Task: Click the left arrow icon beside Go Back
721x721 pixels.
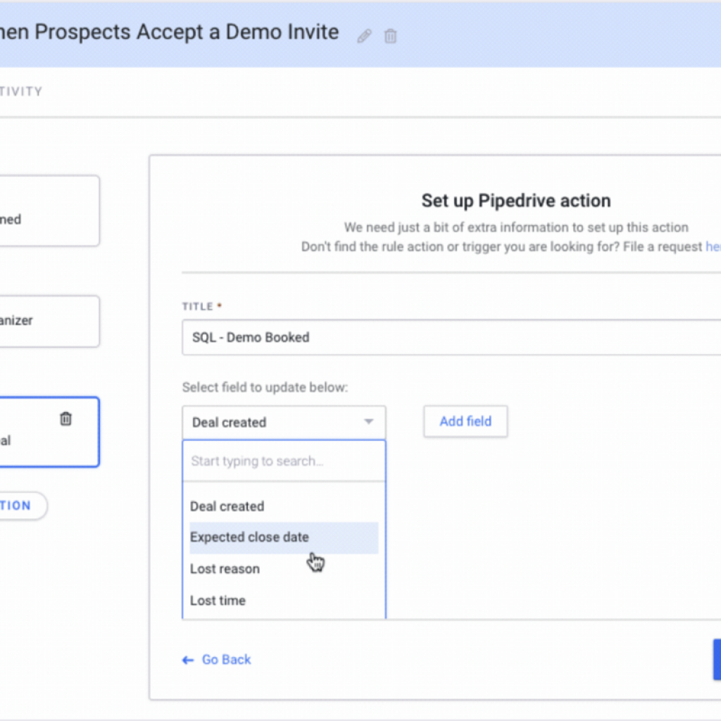Action: tap(188, 660)
